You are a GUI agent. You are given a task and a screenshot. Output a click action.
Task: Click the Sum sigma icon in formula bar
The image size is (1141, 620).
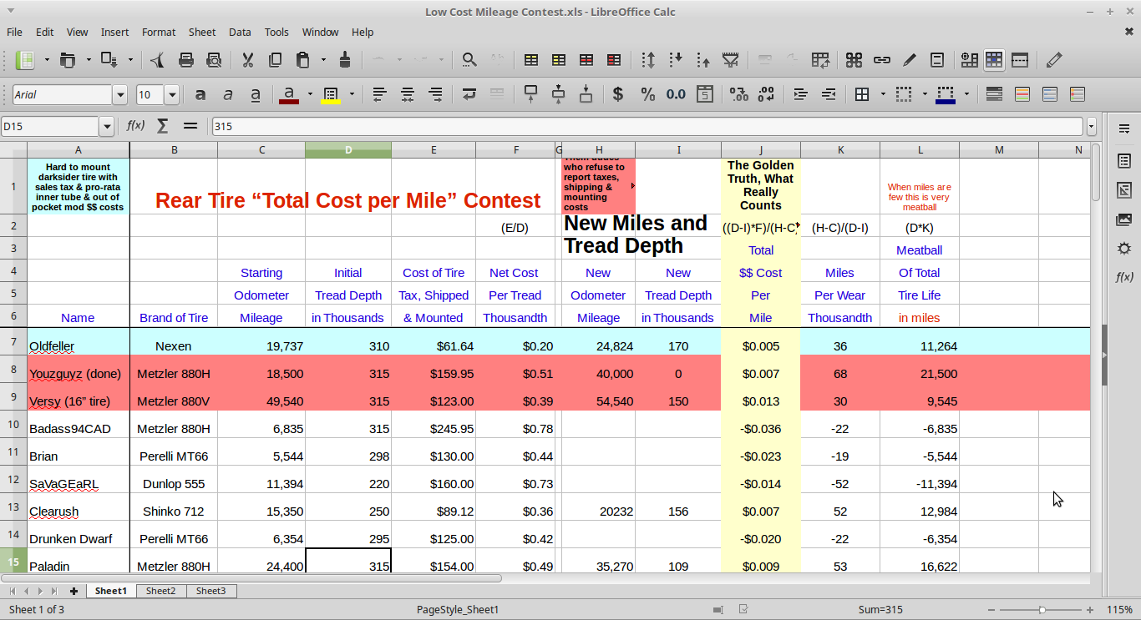tap(163, 126)
